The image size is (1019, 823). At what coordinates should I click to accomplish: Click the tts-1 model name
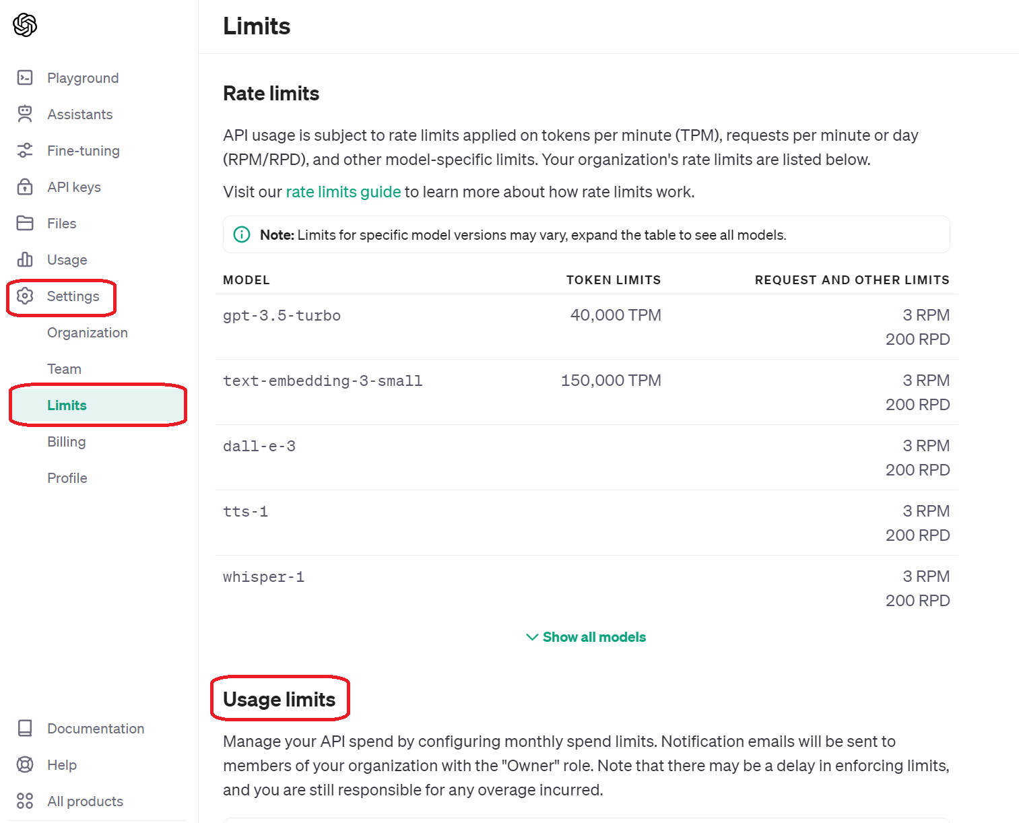246,512
